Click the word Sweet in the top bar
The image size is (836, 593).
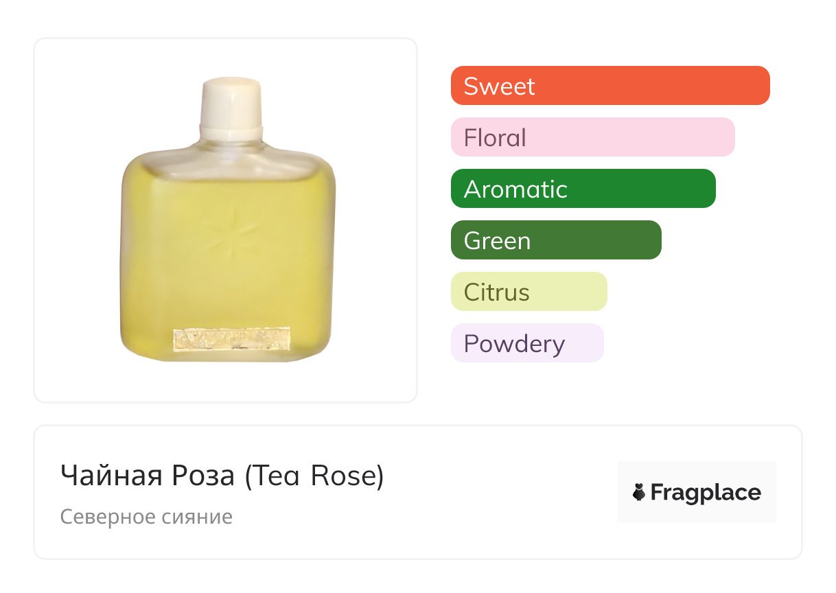coord(499,86)
